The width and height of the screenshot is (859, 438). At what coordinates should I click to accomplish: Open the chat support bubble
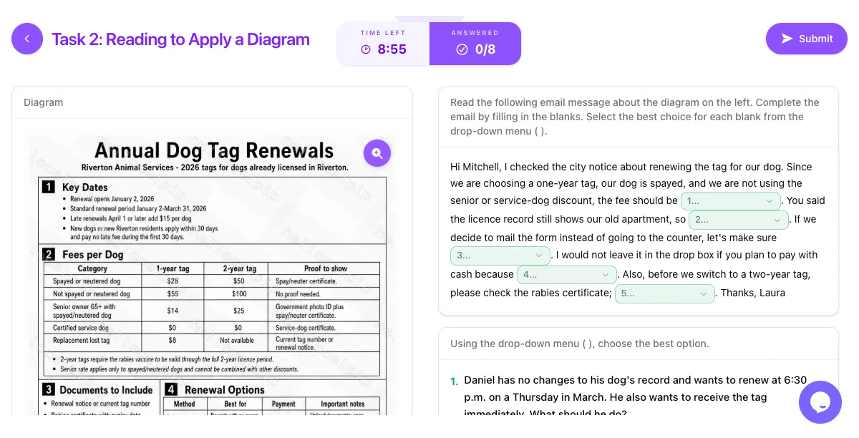[x=820, y=402]
